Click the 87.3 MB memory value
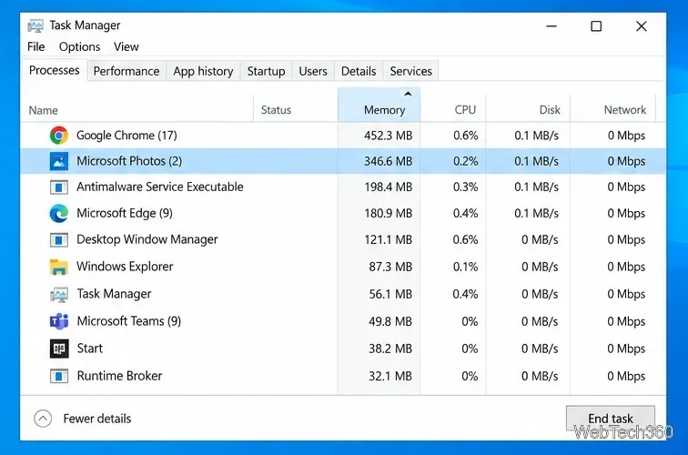 (390, 267)
